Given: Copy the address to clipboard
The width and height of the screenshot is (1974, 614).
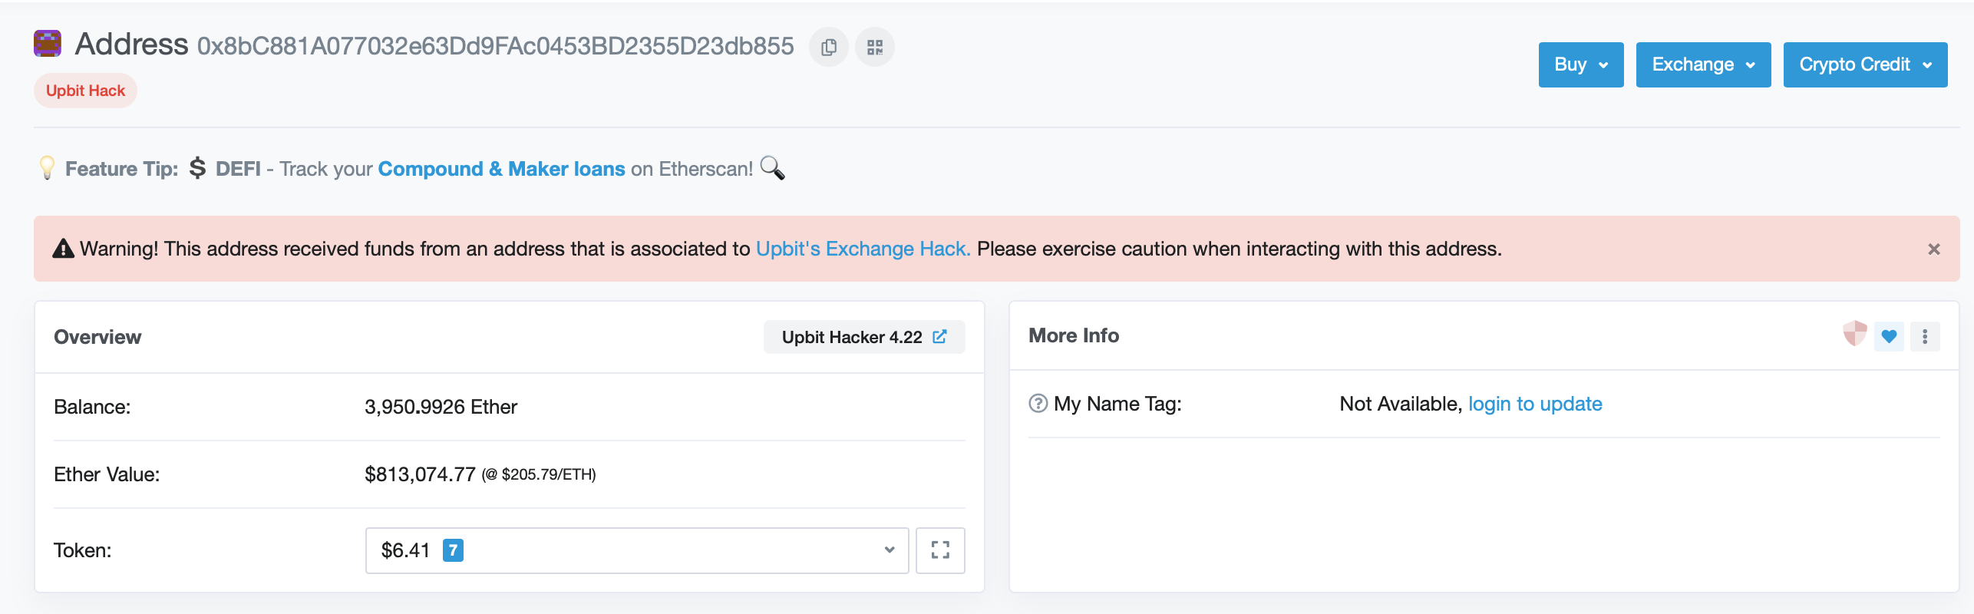Looking at the screenshot, I should point(828,48).
